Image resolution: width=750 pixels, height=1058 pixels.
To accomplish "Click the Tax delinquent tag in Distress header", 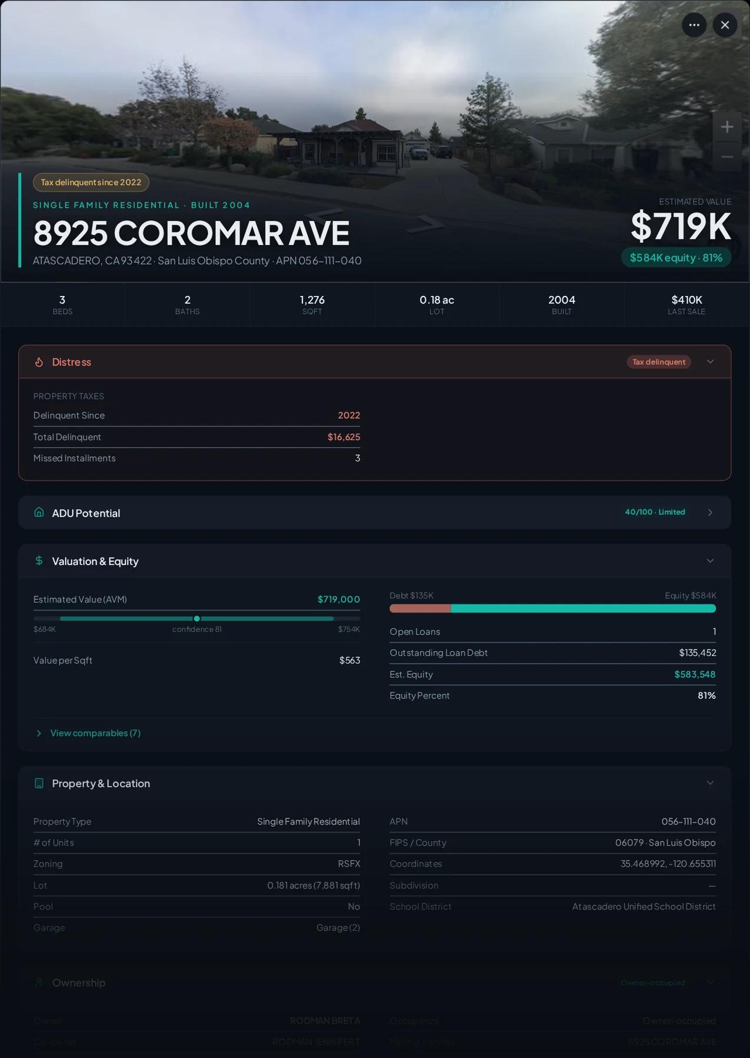I will click(x=659, y=362).
